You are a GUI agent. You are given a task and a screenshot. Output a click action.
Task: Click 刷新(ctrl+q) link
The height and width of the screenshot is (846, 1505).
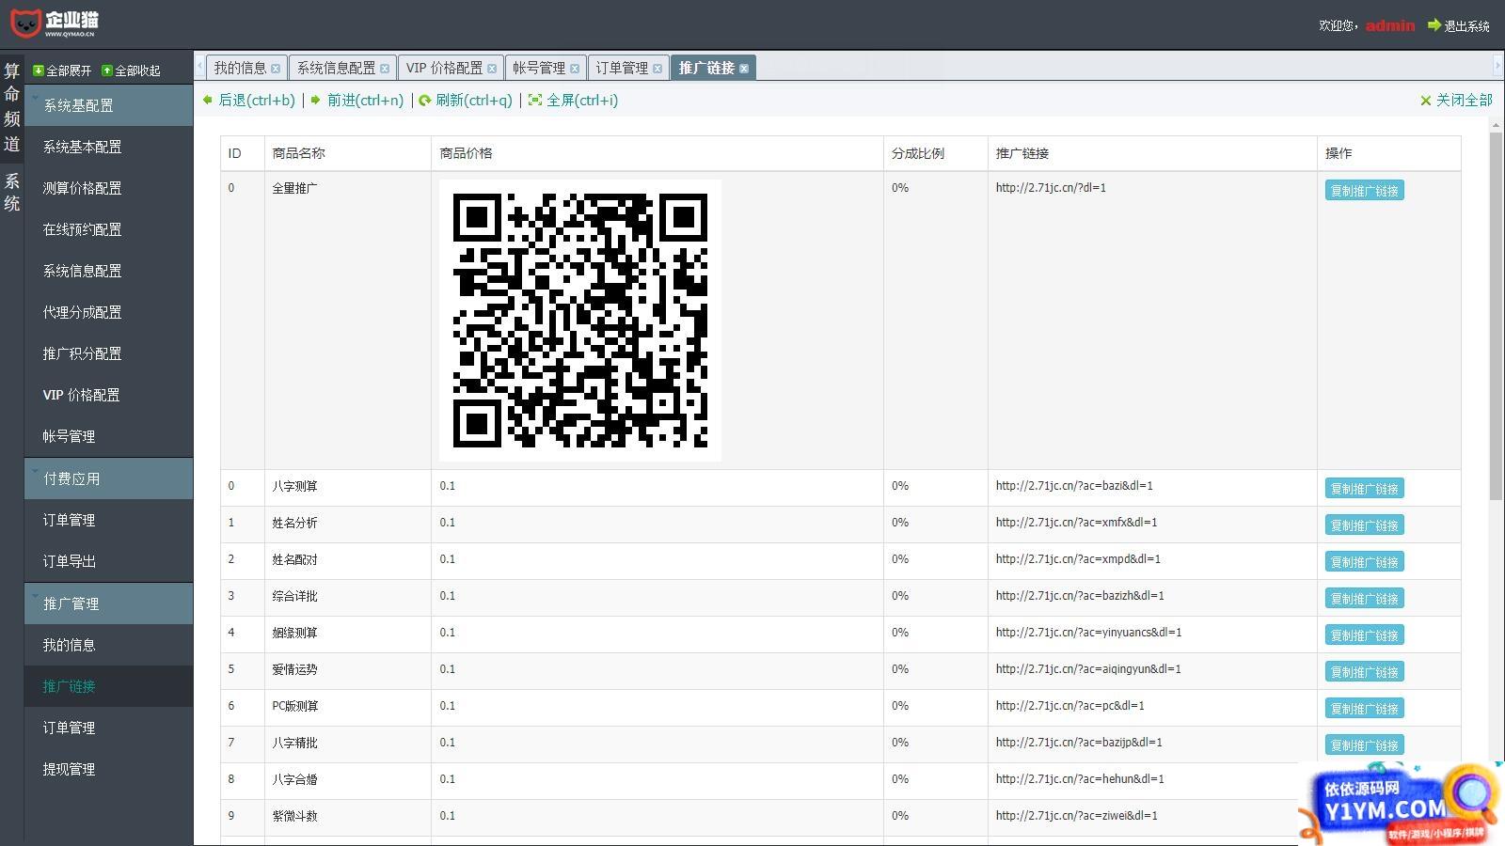474,100
